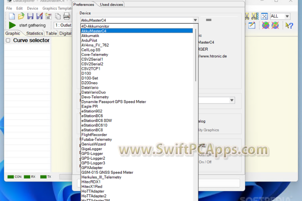
Task: Click the small gray minus button beside Device combo
Action: click(x=208, y=20)
